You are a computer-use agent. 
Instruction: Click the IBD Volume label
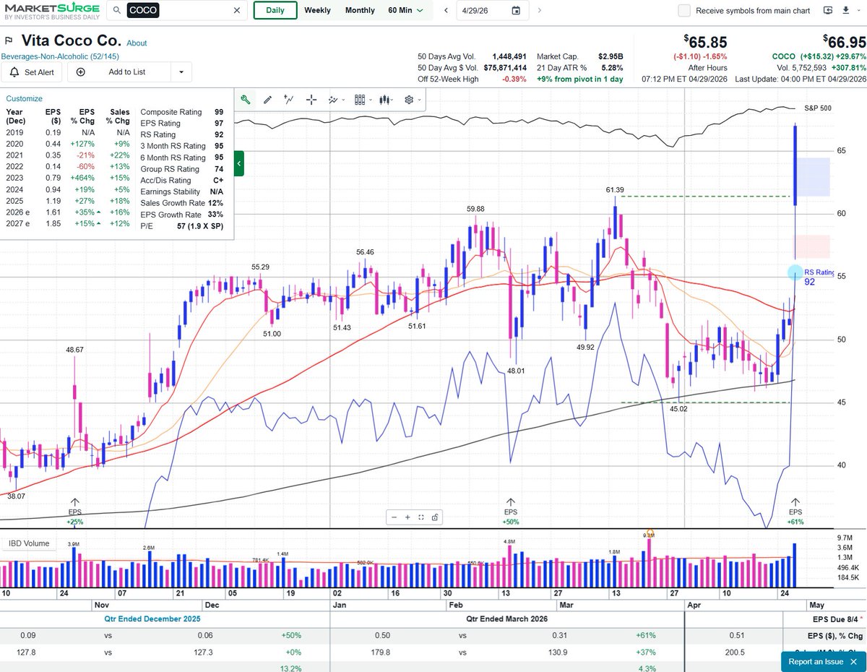29,543
